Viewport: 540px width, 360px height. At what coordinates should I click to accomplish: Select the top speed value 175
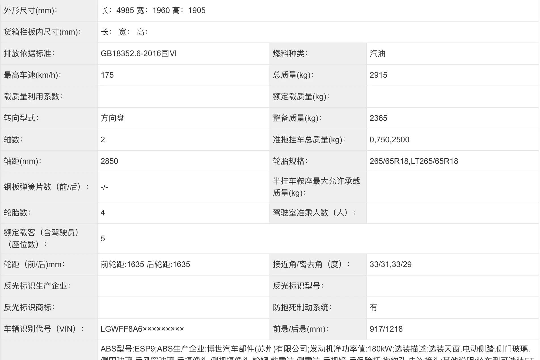(x=107, y=75)
